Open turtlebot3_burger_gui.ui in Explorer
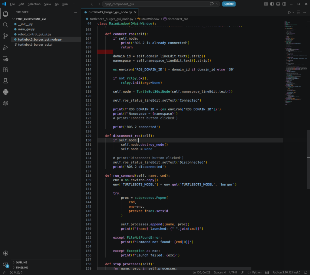This screenshot has height=275, width=310. (x=46, y=45)
